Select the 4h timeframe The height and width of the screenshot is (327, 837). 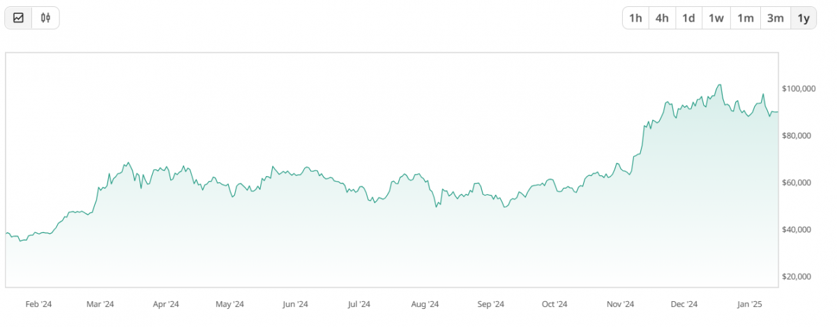(x=662, y=18)
